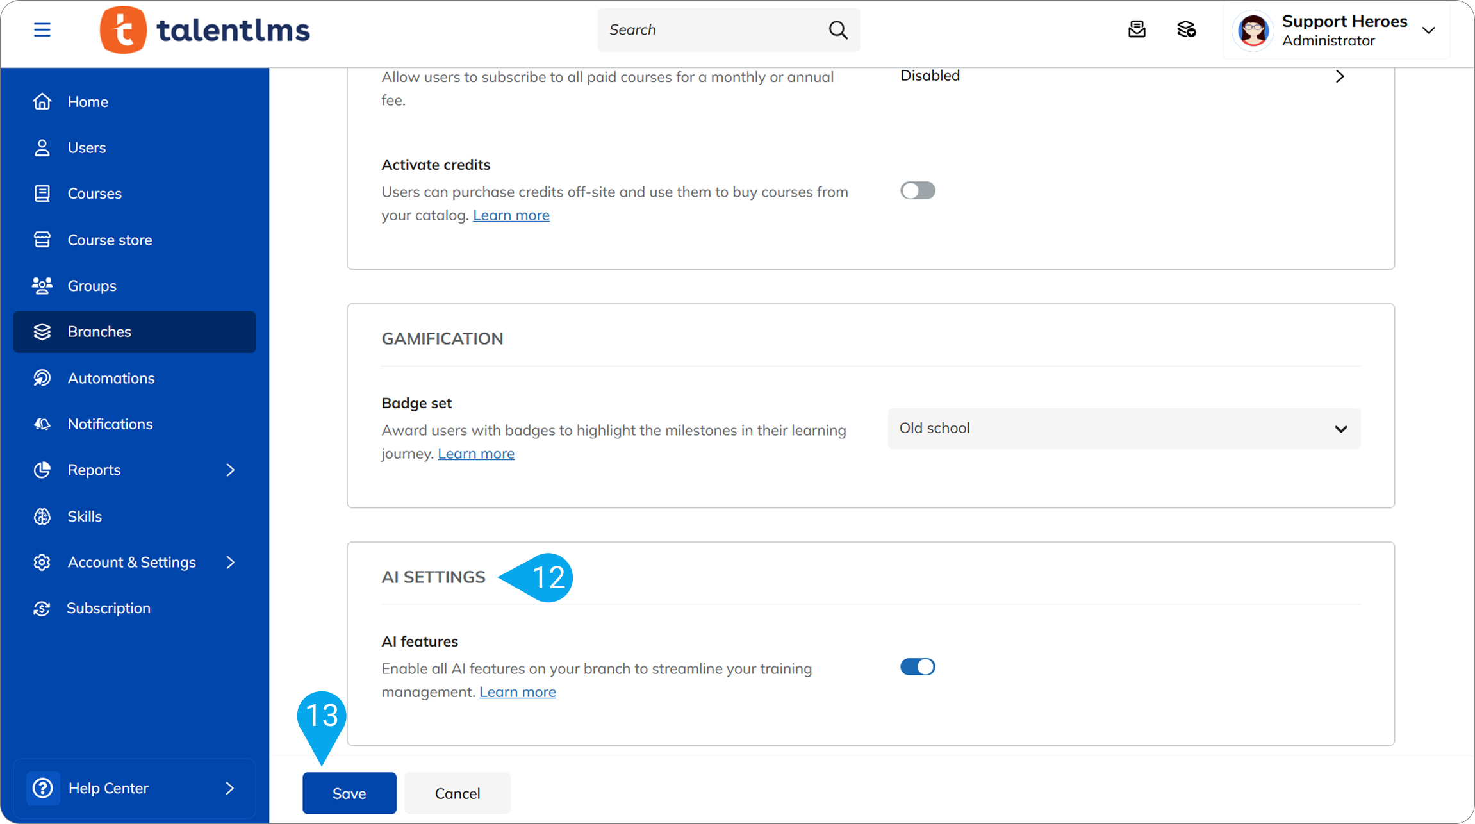
Task: Enable the Activate credits toggle
Action: pos(918,191)
